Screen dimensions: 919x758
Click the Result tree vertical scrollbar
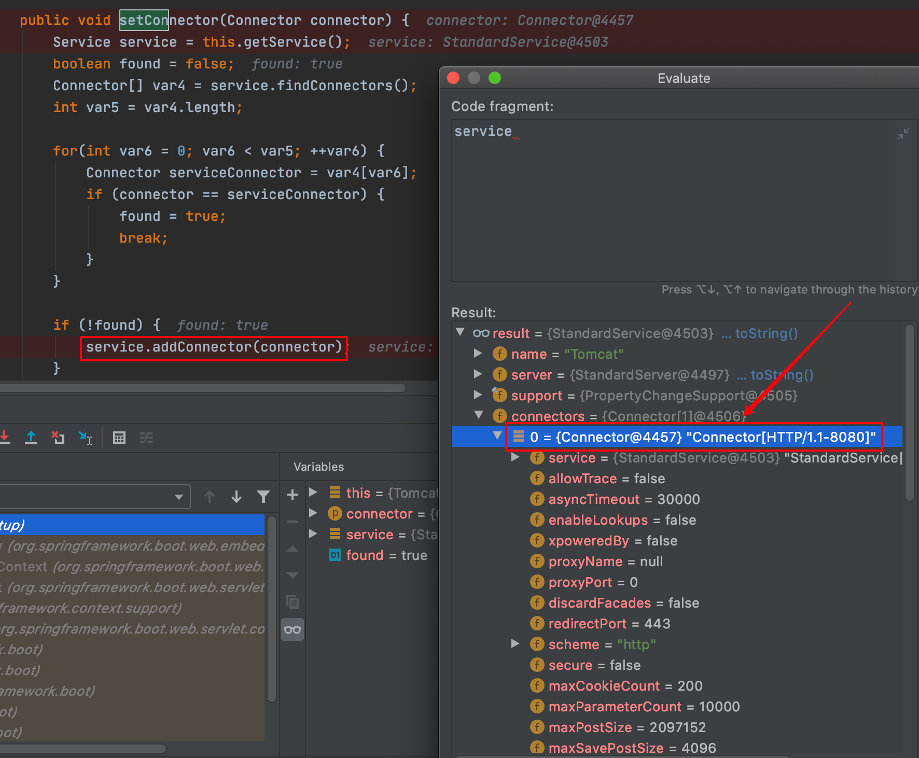909,413
